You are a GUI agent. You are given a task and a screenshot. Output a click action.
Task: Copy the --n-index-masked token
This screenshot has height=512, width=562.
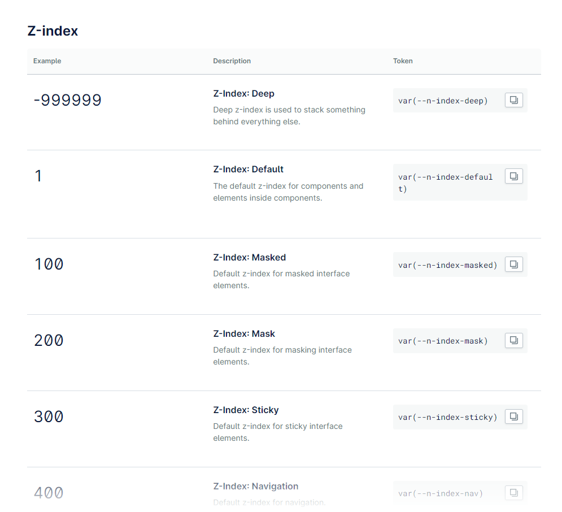513,264
